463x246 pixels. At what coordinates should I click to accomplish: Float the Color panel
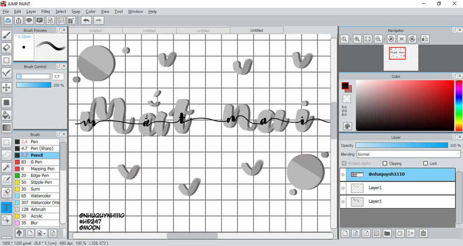[454, 76]
